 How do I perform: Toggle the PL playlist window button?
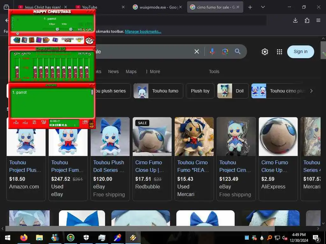89,30
